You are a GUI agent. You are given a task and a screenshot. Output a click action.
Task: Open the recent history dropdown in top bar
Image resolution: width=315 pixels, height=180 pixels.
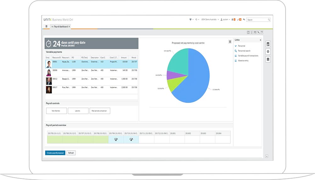(197, 20)
